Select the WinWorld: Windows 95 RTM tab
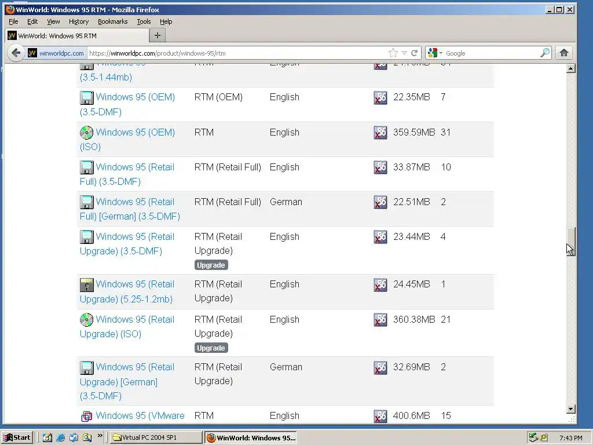Screen dimensions: 593x445 [77, 35]
